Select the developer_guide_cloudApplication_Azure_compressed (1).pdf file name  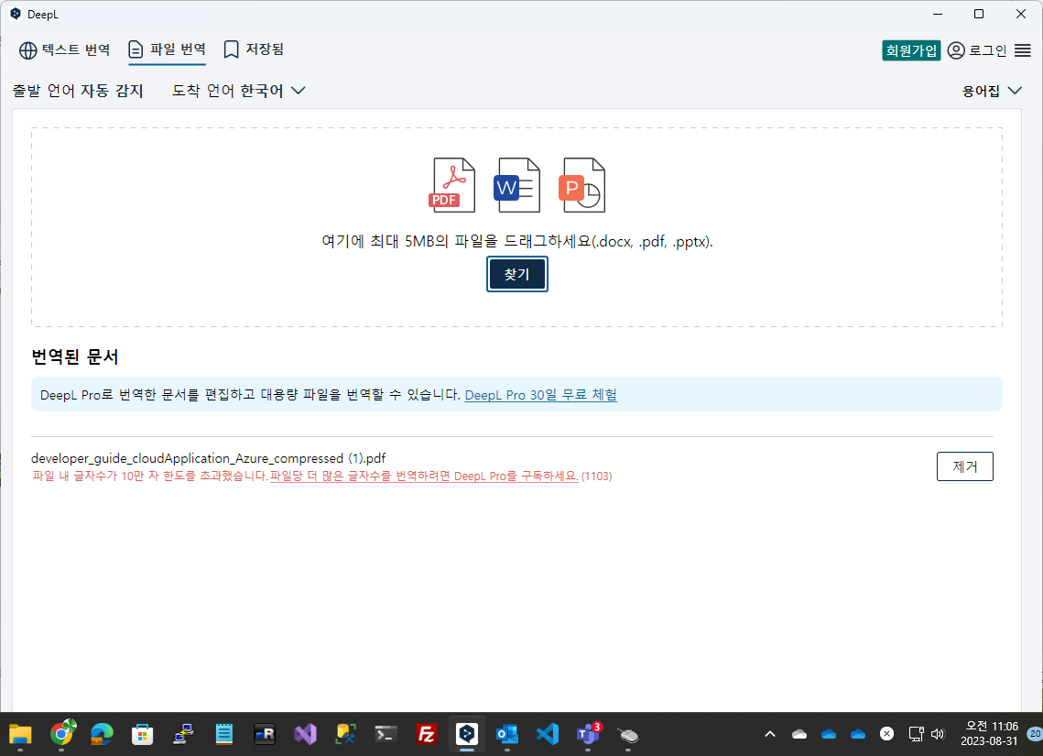[x=208, y=458]
